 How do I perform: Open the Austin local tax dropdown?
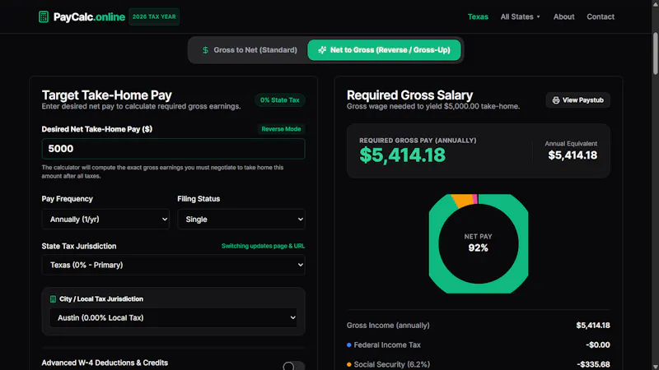[x=173, y=317]
